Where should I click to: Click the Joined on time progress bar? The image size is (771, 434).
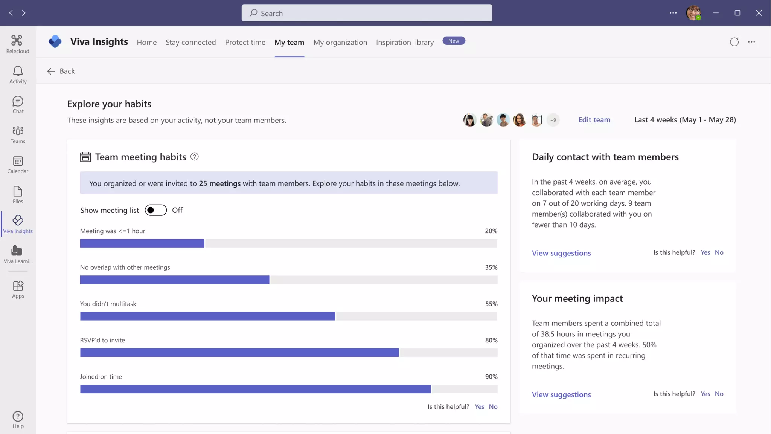tap(288, 389)
